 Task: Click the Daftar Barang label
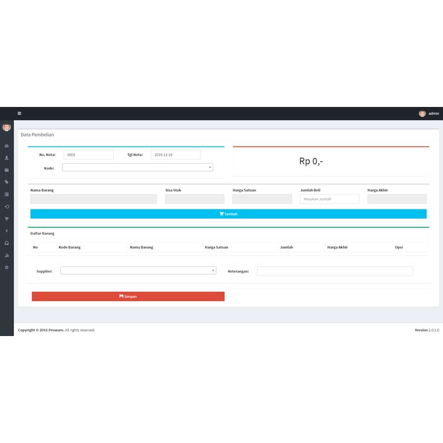(x=42, y=234)
